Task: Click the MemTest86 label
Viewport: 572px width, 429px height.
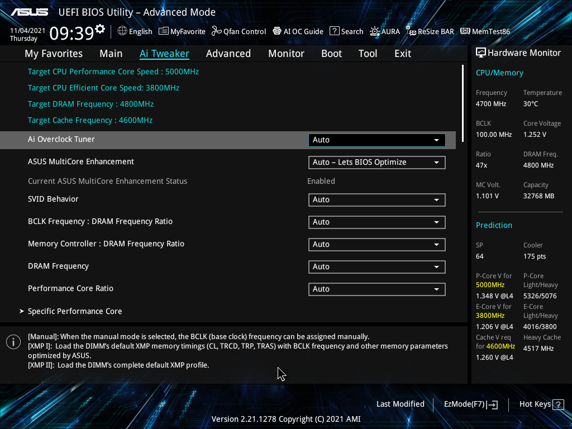Action: [x=490, y=31]
